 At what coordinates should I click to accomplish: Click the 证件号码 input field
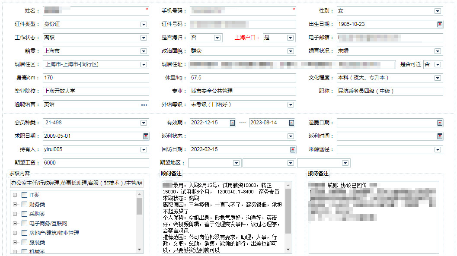pos(243,25)
